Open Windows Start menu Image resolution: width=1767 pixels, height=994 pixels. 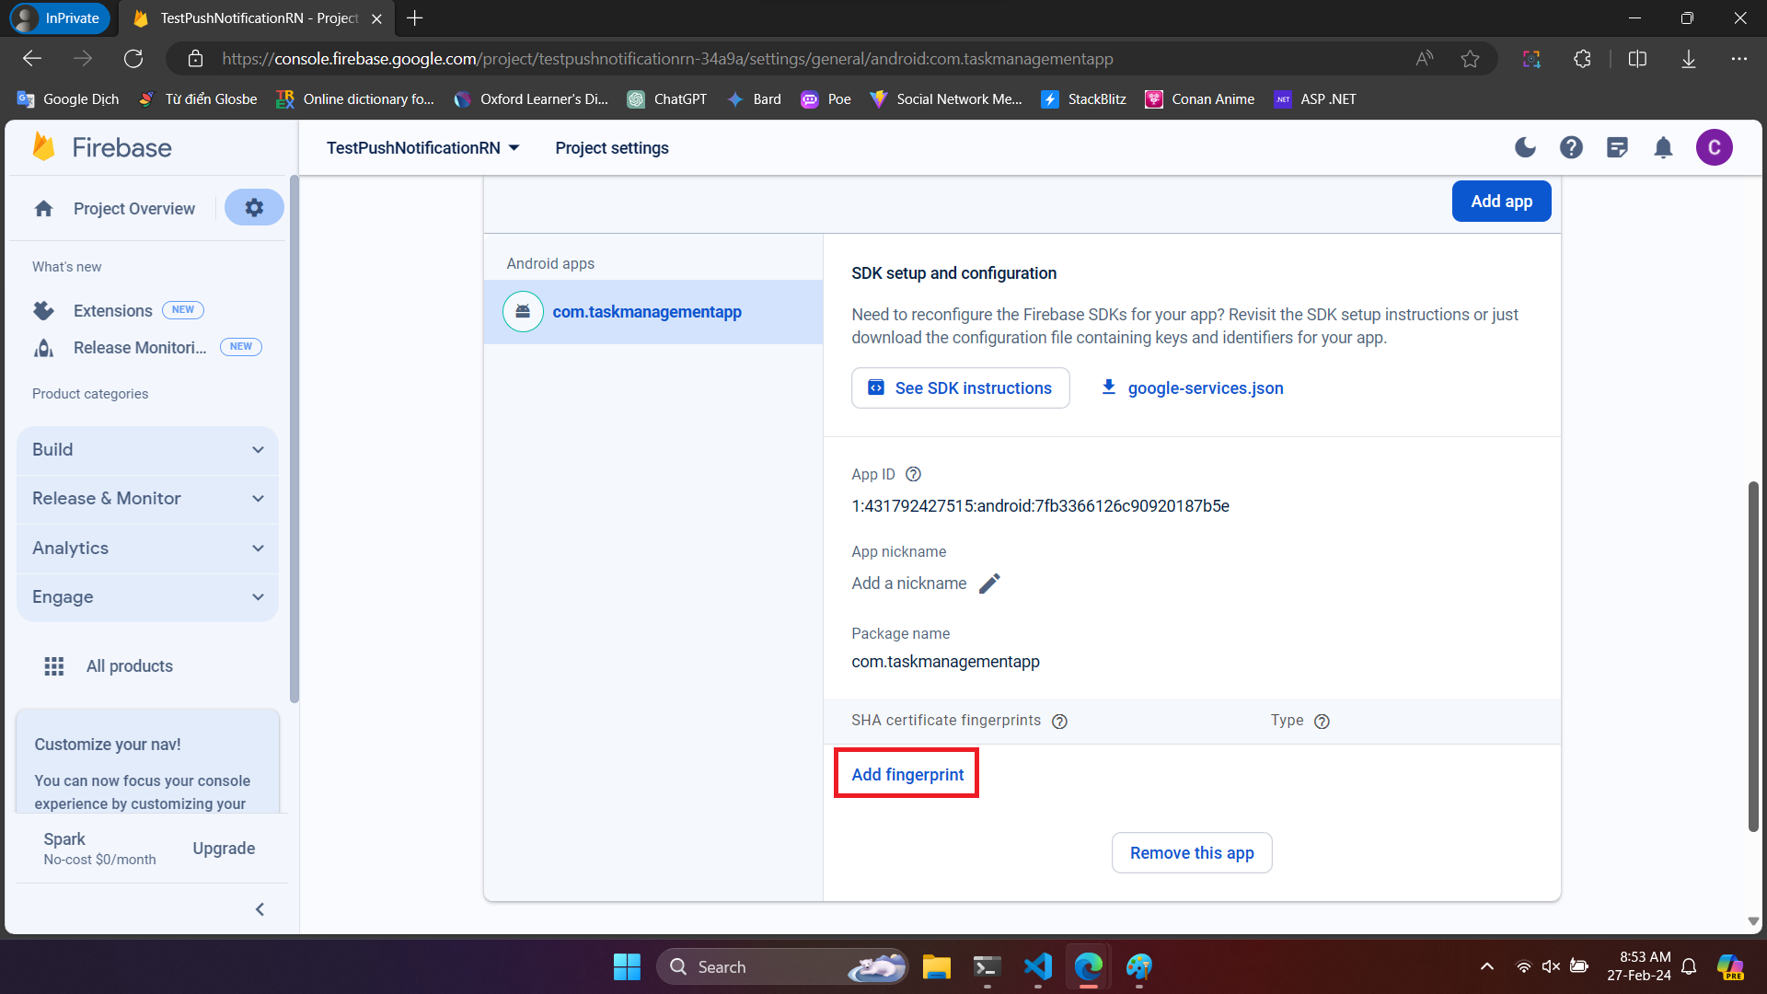click(x=627, y=967)
